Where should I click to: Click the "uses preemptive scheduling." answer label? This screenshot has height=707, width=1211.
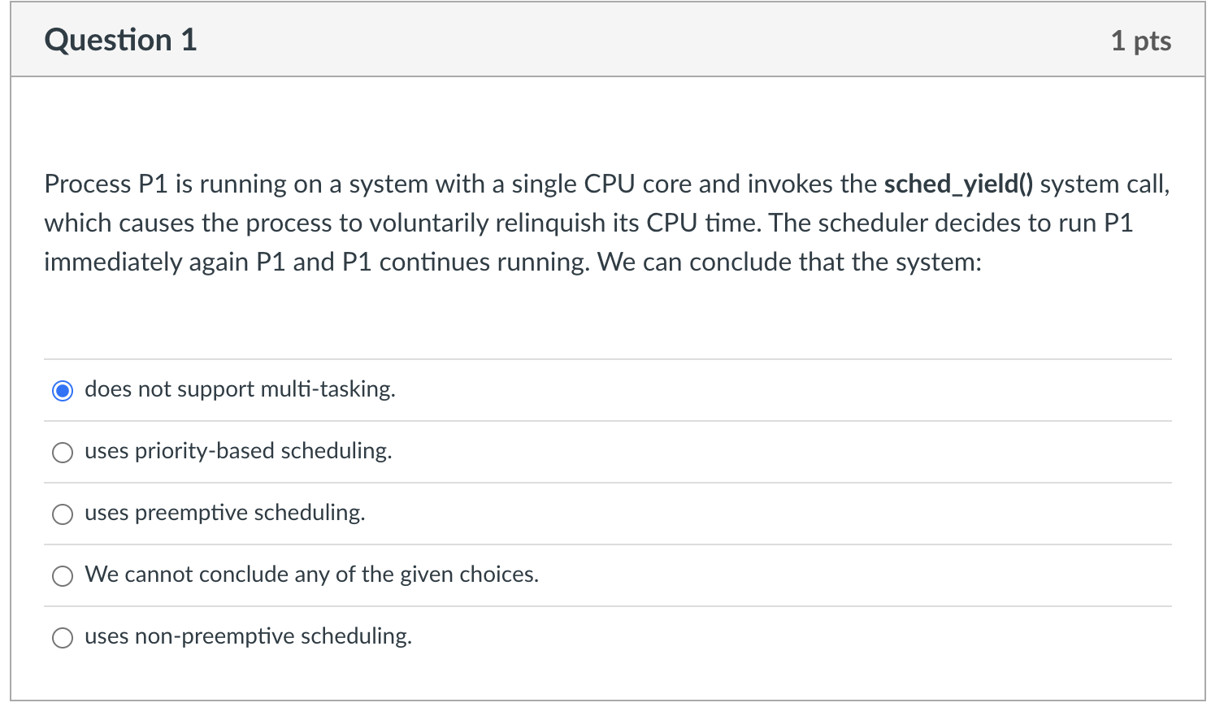coord(224,513)
